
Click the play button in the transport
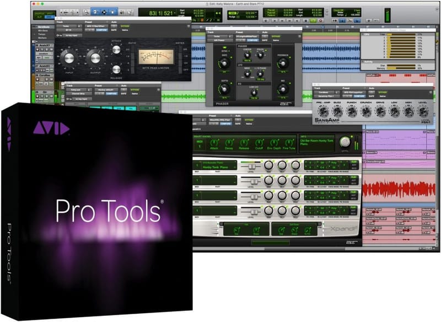click(313, 20)
